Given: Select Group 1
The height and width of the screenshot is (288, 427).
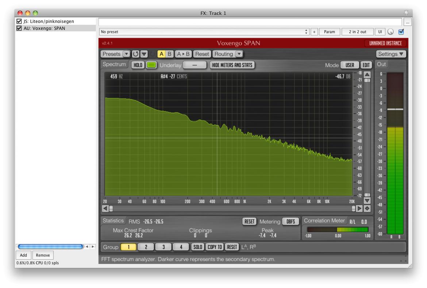Looking at the screenshot, I should (128, 247).
